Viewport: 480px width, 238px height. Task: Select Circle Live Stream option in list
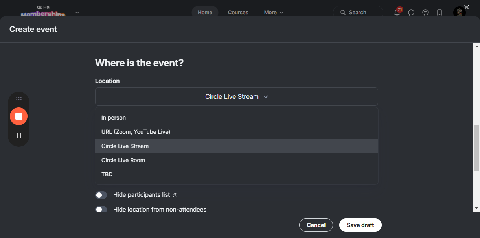[x=237, y=146]
